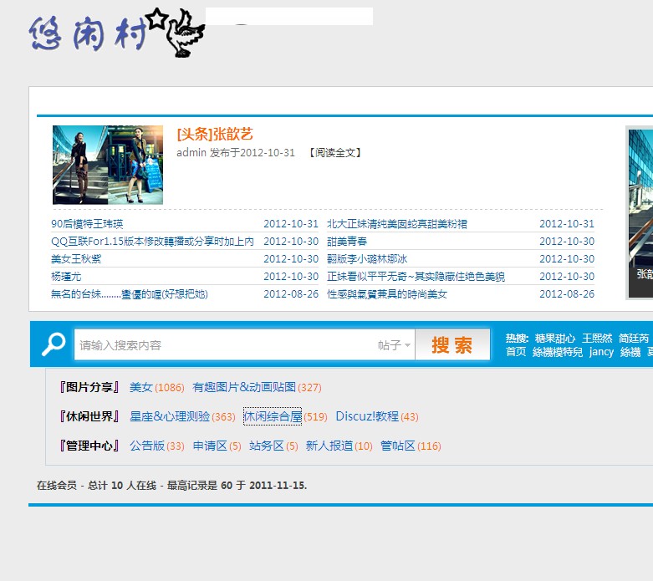
Task: Open the 帖子 search type dropdown
Action: [x=394, y=345]
